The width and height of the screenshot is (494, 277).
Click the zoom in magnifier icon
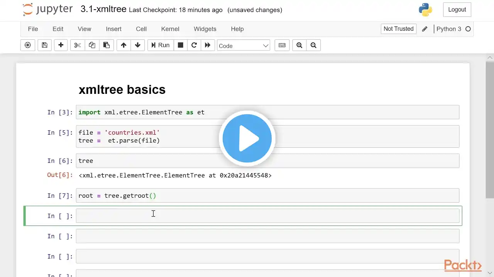coord(299,45)
